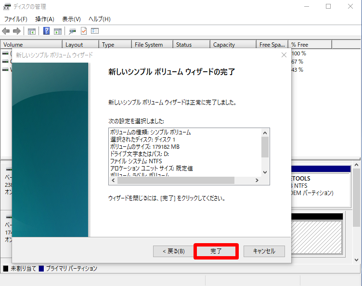Click the settings list vertical scrollbar thumb
This screenshot has width=362, height=286.
point(265,147)
